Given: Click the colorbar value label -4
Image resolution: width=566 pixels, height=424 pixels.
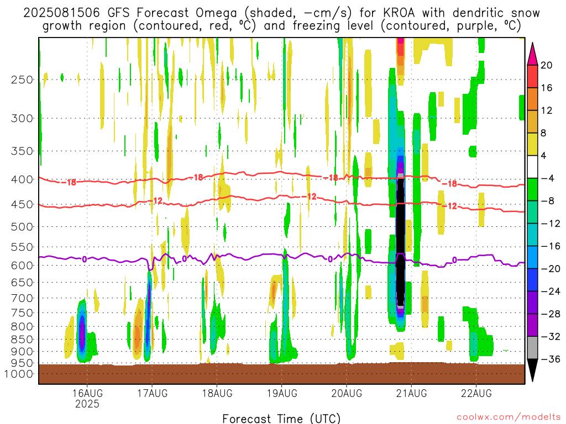Looking at the screenshot, I should (x=548, y=178).
